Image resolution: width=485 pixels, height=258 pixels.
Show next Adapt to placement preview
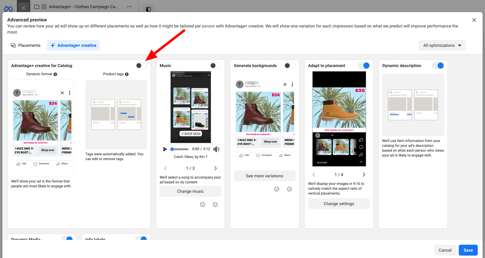pyautogui.click(x=364, y=175)
